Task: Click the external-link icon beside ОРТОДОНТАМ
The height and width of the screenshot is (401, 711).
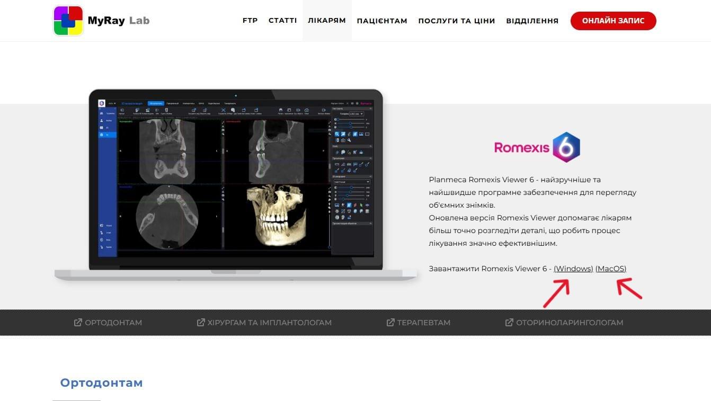Action: pos(78,323)
